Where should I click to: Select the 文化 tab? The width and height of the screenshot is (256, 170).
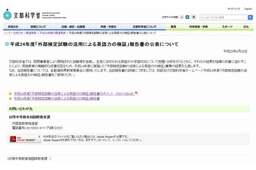(x=246, y=27)
